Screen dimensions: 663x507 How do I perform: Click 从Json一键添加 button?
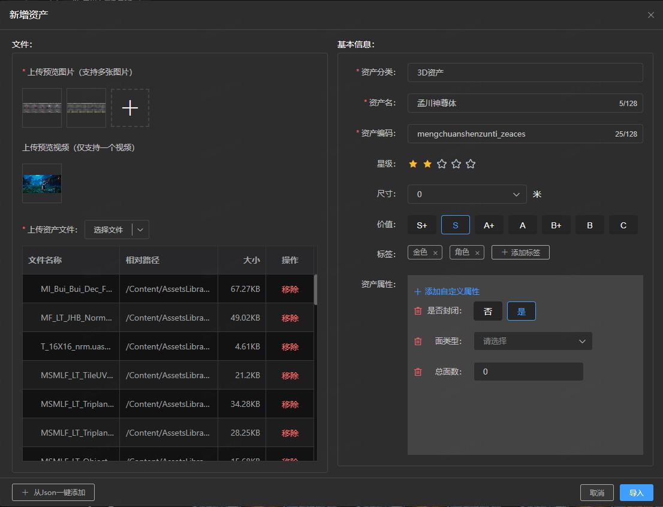pyautogui.click(x=53, y=493)
